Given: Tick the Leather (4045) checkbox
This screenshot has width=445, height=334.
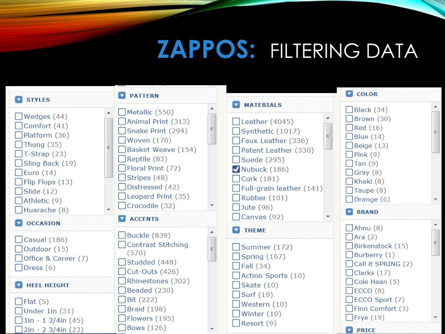Looking at the screenshot, I should click(x=236, y=122).
